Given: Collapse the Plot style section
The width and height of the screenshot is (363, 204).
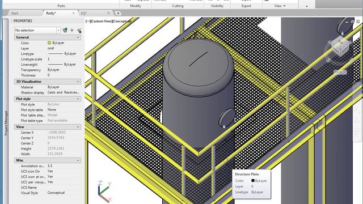Looking at the screenshot, I should (x=78, y=99).
